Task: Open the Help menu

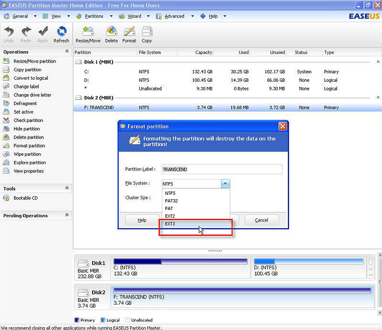Action: point(213,16)
